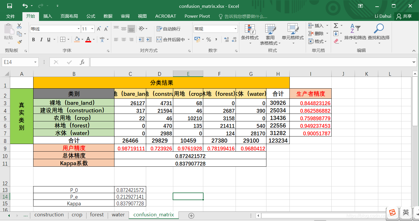Image resolution: width=419 pixels, height=221 pixels.
Task: Click the Insert Function fx icon
Action: click(x=82, y=62)
